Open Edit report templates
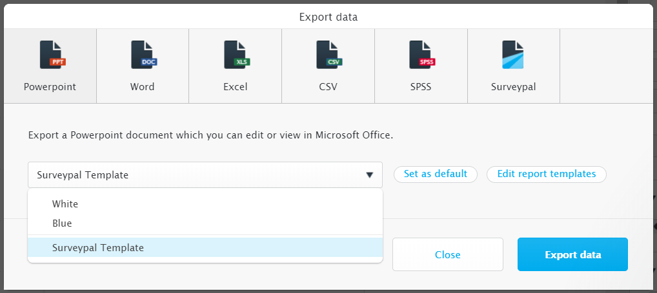The width and height of the screenshot is (657, 293). pos(547,175)
